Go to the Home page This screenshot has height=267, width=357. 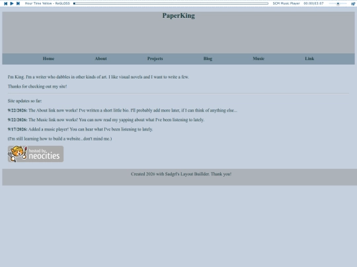click(x=48, y=59)
